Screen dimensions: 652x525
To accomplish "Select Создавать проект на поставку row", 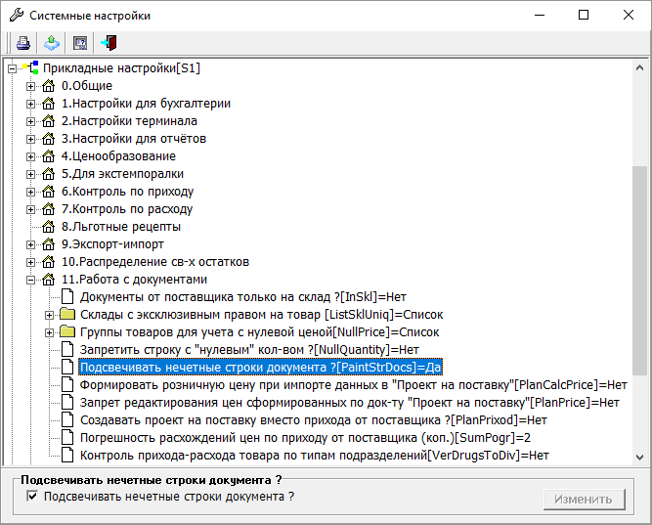I will click(x=314, y=420).
